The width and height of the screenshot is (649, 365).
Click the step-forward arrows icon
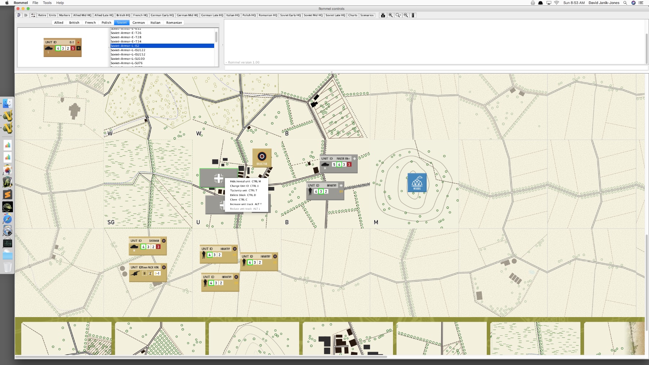click(x=26, y=15)
